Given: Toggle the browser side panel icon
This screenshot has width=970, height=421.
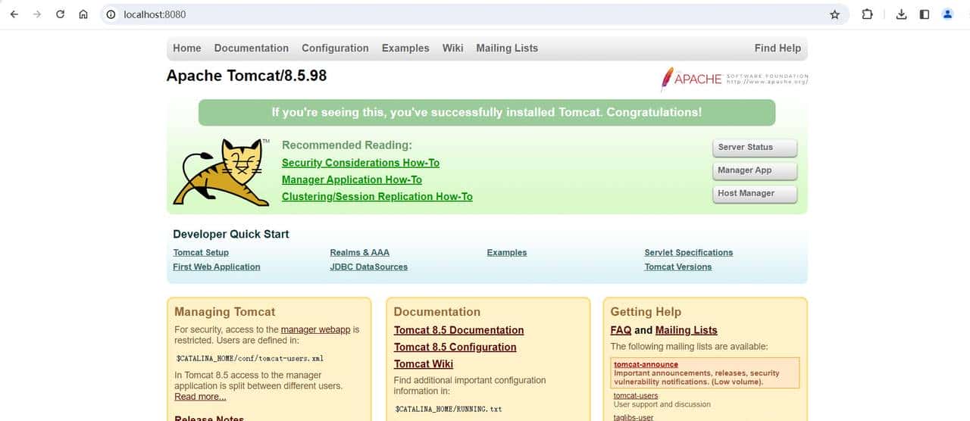Looking at the screenshot, I should [924, 14].
